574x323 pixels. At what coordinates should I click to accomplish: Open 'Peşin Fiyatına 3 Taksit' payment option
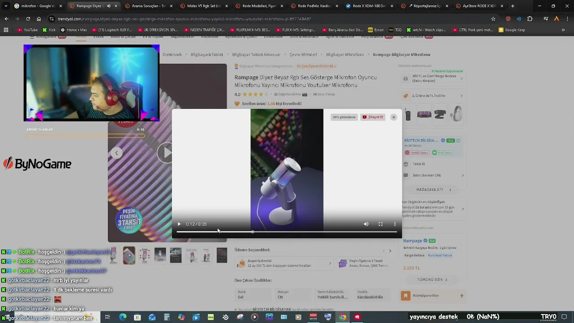click(x=364, y=263)
